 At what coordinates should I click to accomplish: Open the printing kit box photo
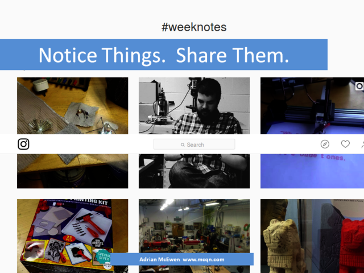[72, 236]
